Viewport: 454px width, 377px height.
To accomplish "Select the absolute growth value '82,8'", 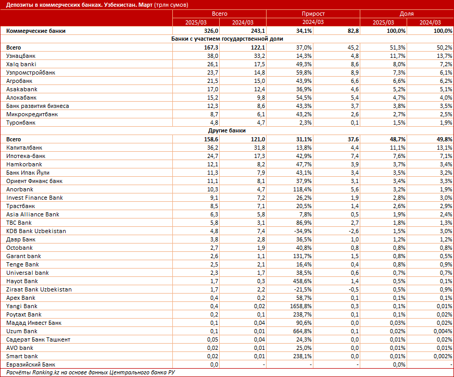I will tap(353, 31).
